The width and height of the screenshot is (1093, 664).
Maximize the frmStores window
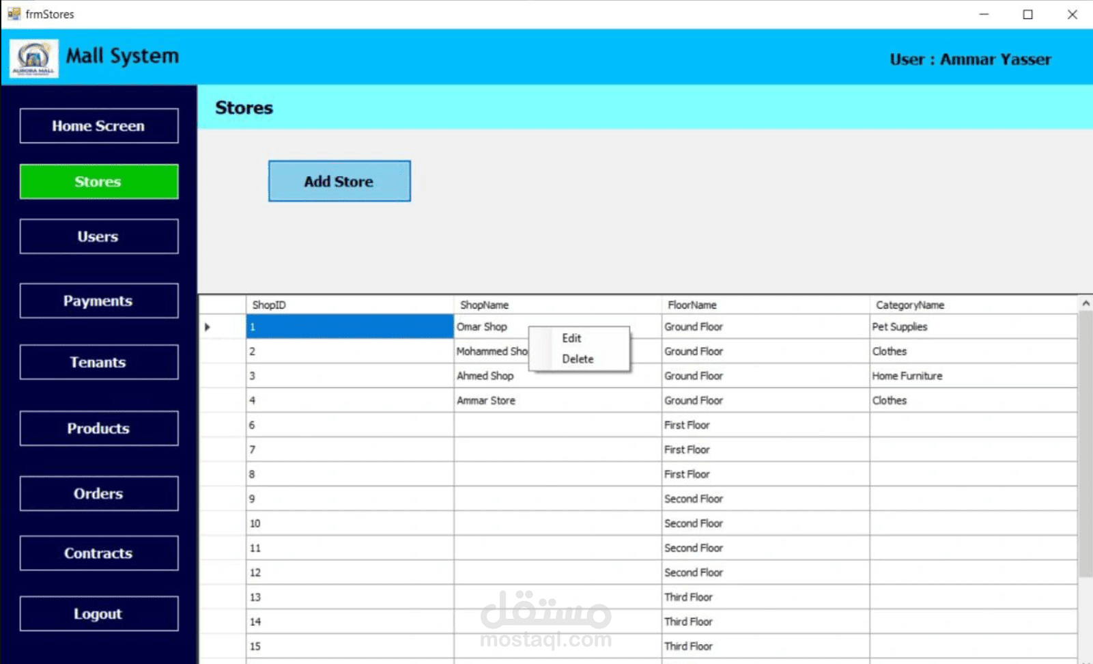point(1027,14)
